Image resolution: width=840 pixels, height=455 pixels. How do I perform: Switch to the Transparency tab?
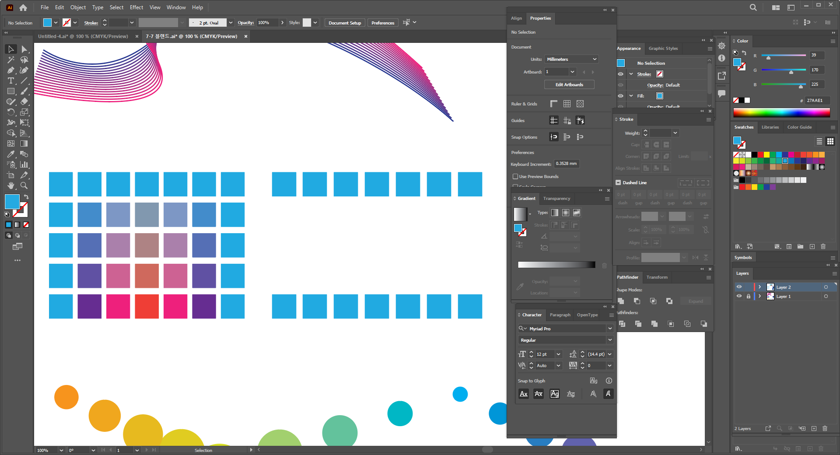click(556, 199)
